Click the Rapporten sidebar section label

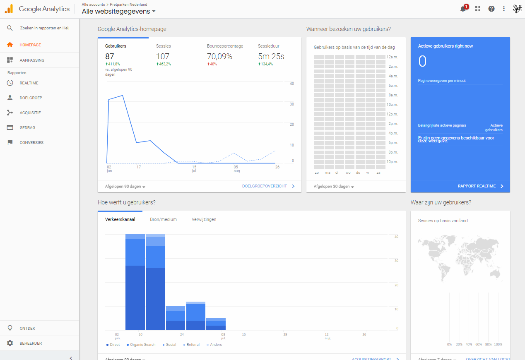pyautogui.click(x=17, y=73)
